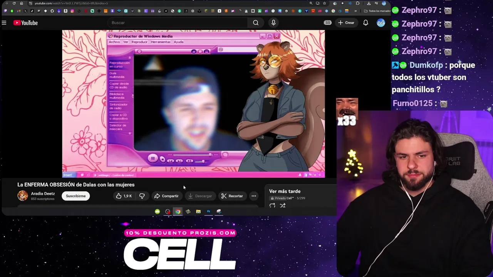Open the Chrome extensions puzzle icon
493x277 pixels.
[358, 3]
